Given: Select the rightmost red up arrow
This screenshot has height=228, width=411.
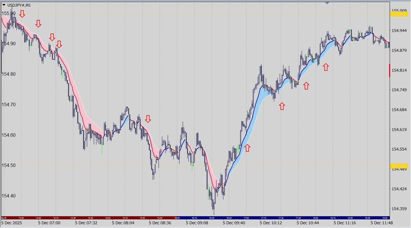Looking at the screenshot, I should pos(326,67).
